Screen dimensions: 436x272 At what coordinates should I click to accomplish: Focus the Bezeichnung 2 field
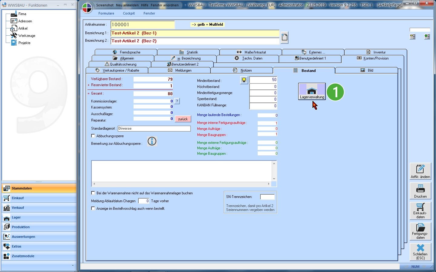195,41
